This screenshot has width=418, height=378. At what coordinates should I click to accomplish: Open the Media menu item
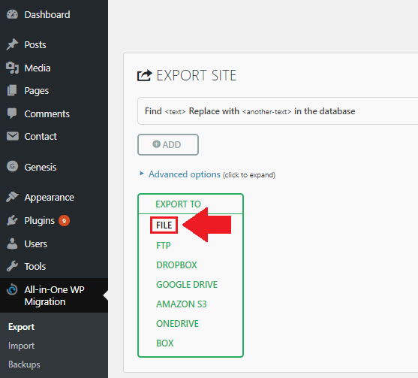38,68
